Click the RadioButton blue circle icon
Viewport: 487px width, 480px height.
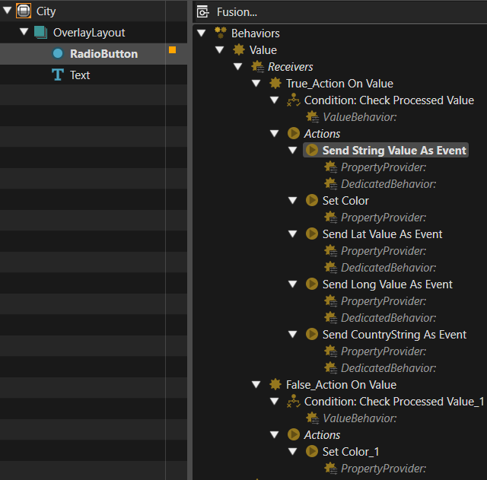58,53
